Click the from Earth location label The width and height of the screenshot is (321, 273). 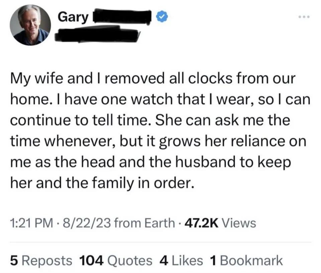pyautogui.click(x=144, y=223)
